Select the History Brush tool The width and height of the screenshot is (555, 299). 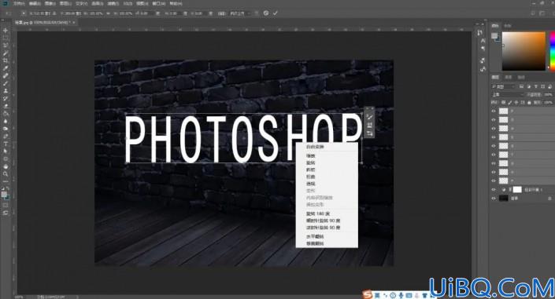(x=6, y=99)
